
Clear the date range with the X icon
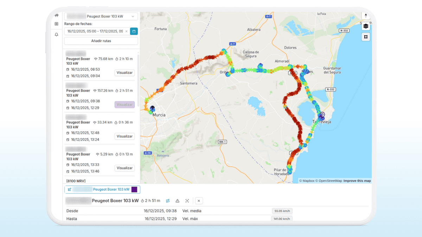[126, 31]
